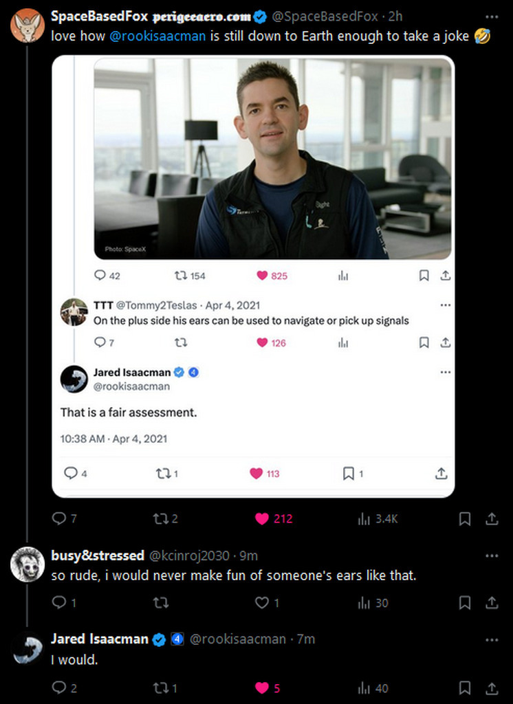Share the SpaceBasedFox post
The width and height of the screenshot is (513, 704).
coord(492,519)
